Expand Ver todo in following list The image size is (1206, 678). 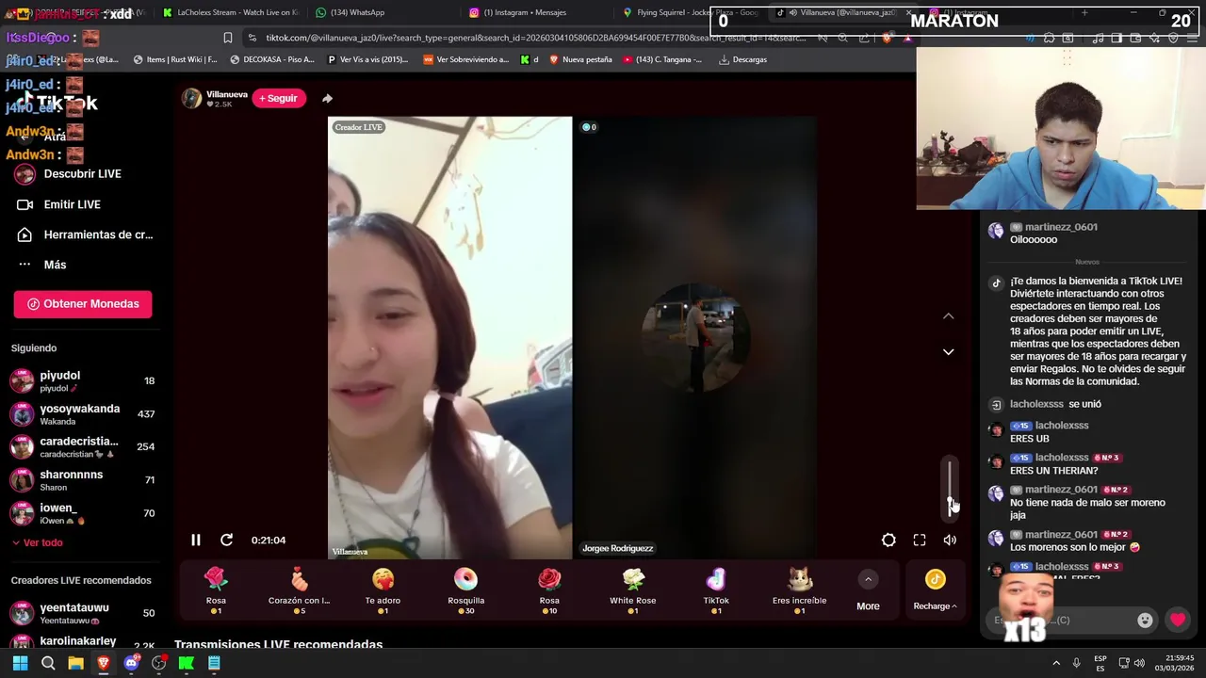(x=38, y=542)
